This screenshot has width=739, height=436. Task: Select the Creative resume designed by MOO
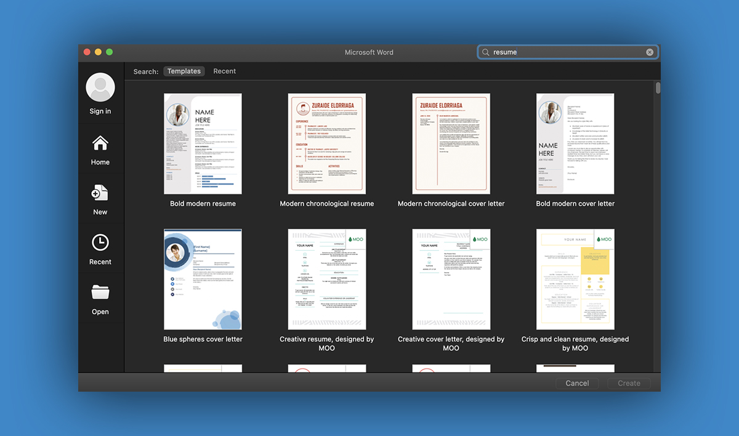[327, 278]
